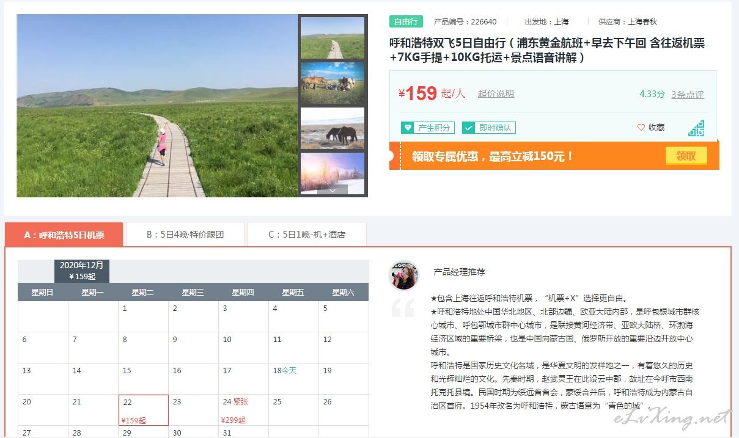This screenshot has height=438, width=739.
Task: Select the thumbnail of horses in snow
Action: coord(333,128)
